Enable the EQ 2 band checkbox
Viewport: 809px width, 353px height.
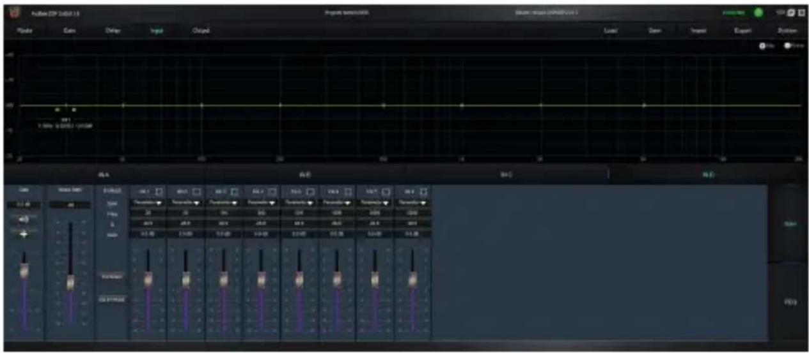coord(198,191)
